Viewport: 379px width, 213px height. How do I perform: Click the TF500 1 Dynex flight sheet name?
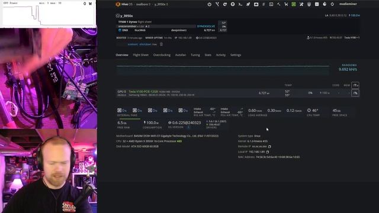click(x=128, y=22)
